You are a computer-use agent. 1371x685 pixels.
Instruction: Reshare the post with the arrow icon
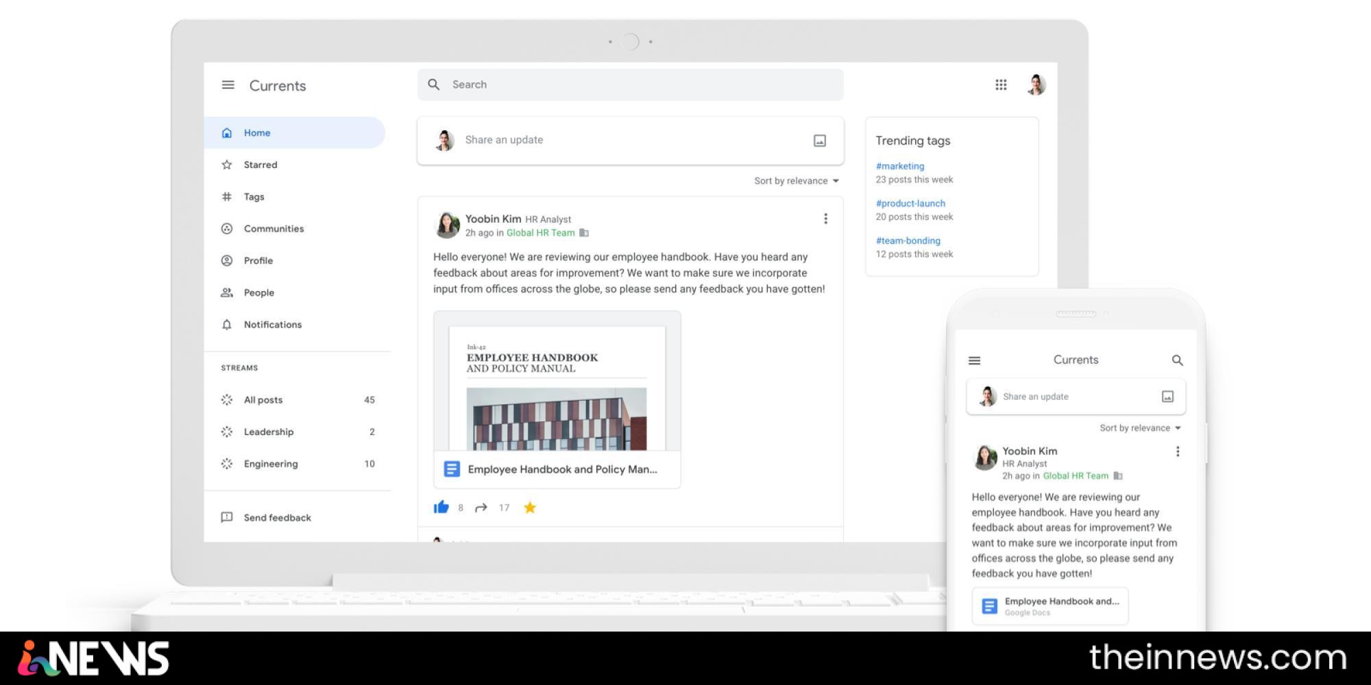(481, 508)
